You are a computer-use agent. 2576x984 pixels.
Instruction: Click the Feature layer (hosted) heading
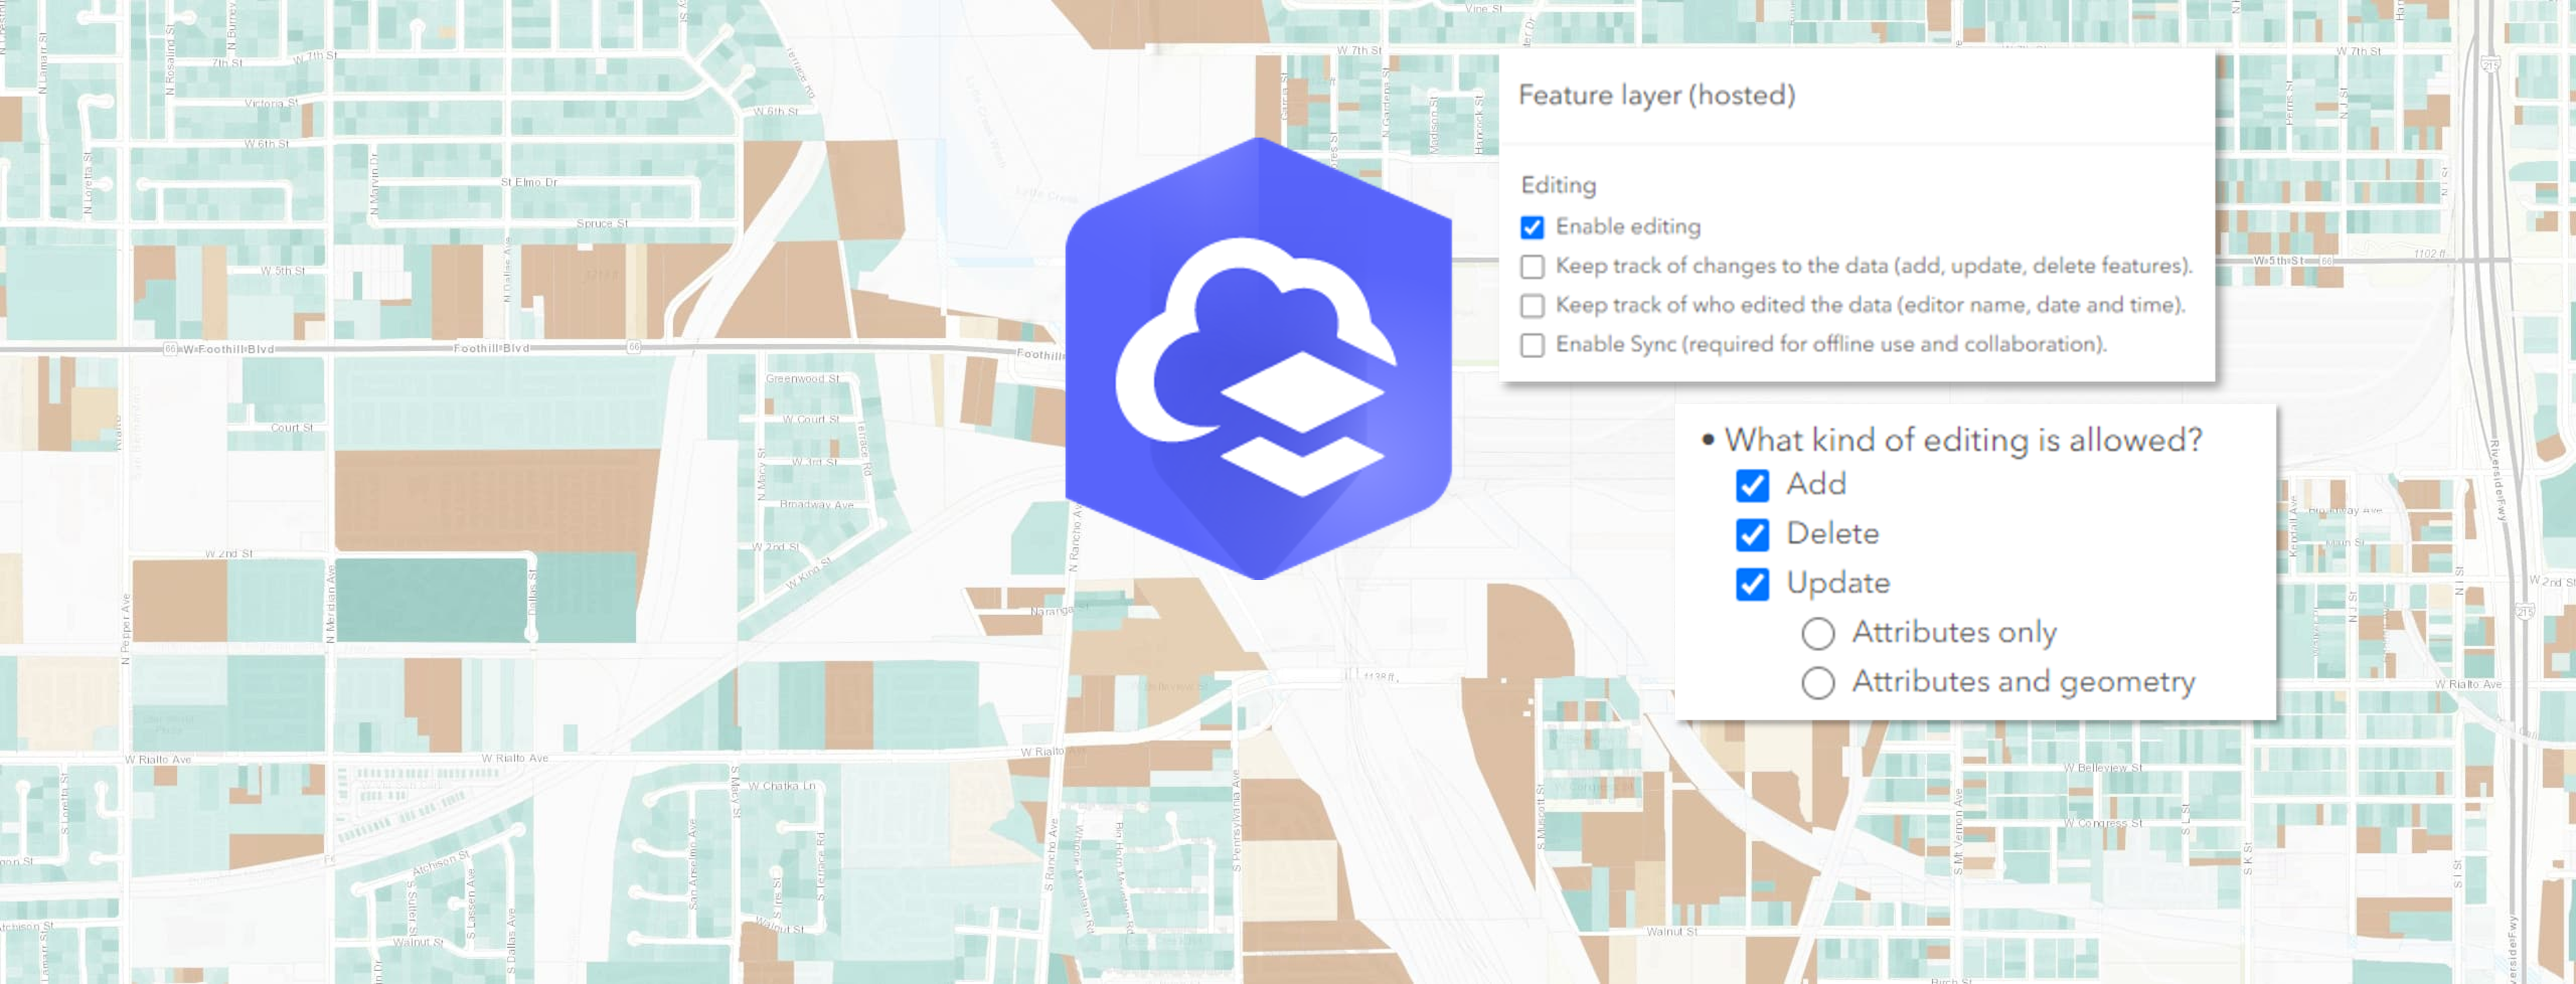1657,95
